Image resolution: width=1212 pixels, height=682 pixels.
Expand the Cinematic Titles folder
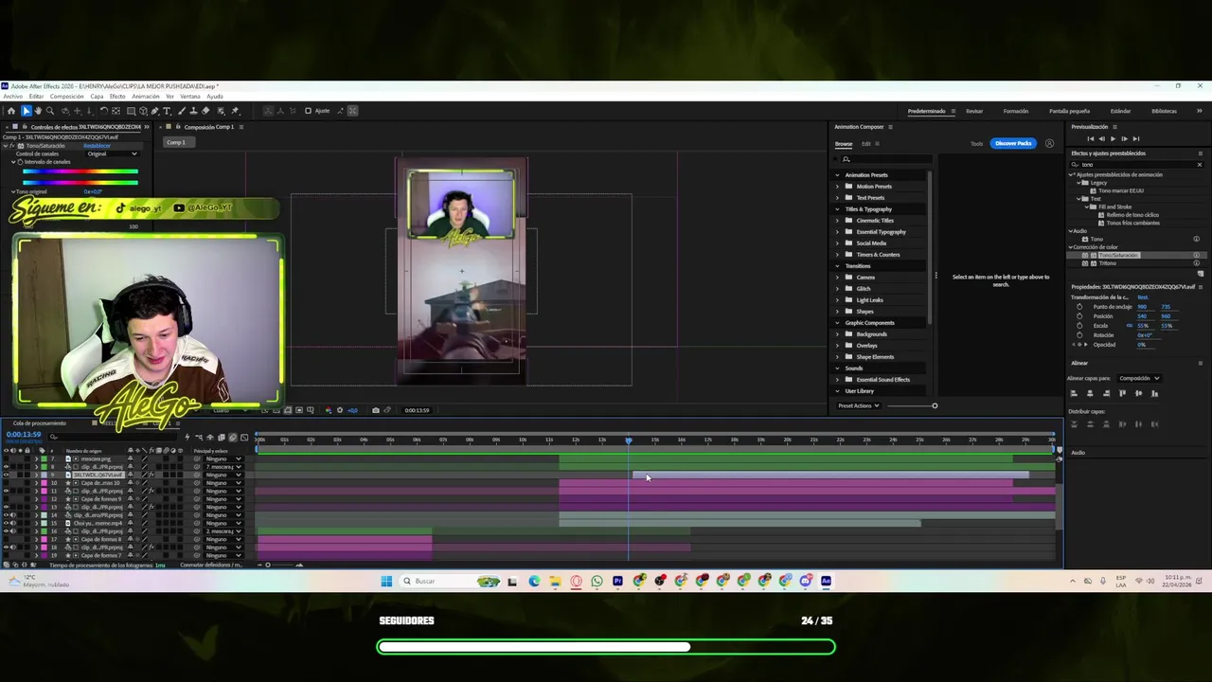[x=837, y=221]
